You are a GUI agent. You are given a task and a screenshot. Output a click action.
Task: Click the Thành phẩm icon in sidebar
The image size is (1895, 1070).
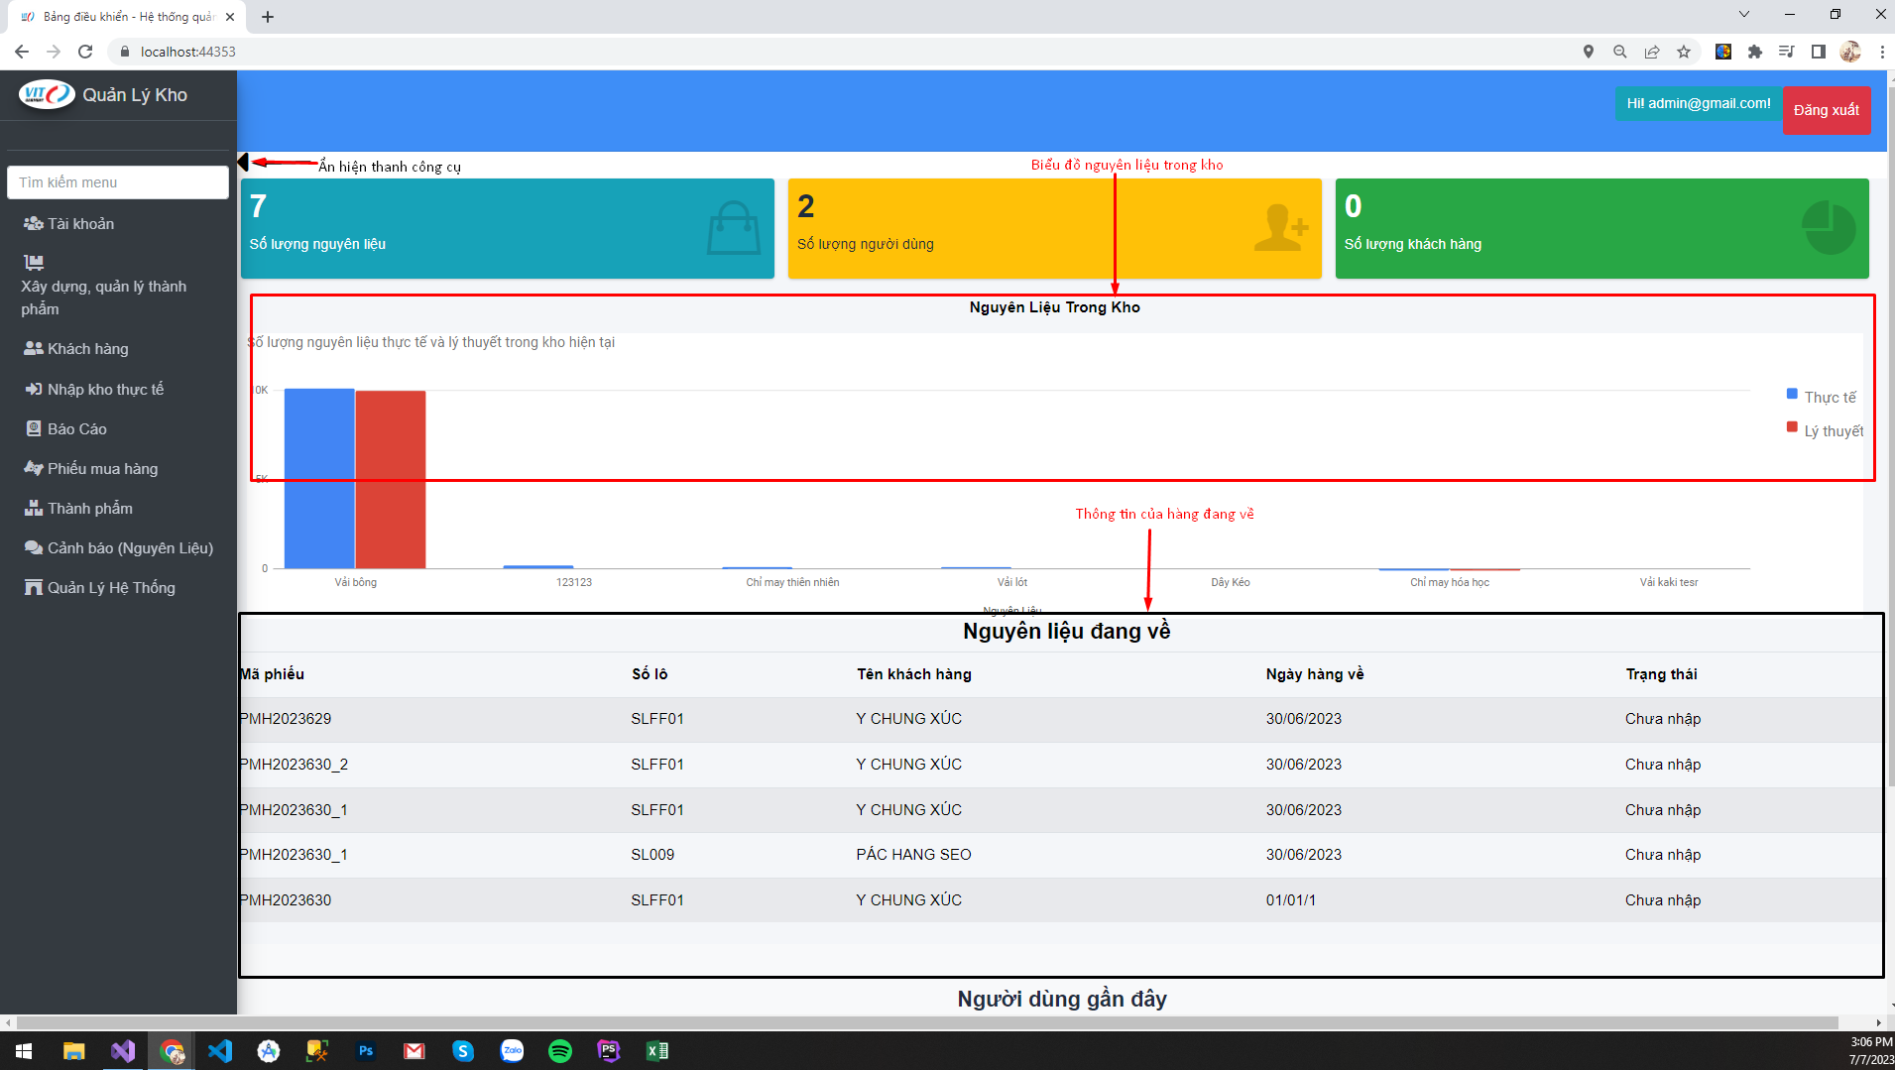[34, 508]
